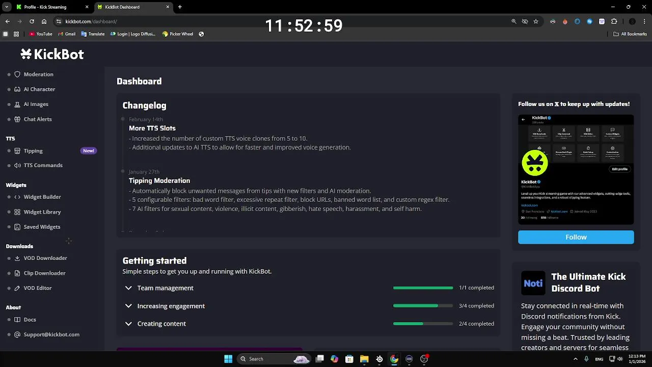Close the Profile - Kick Streaming tab
652x367 pixels.
[87, 7]
